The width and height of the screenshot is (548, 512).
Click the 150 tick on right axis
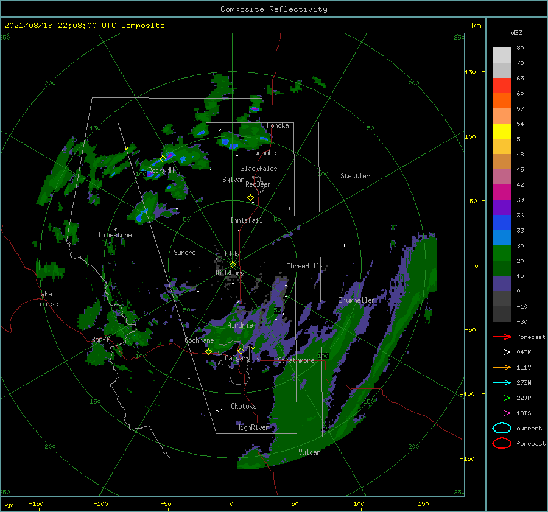coord(470,72)
